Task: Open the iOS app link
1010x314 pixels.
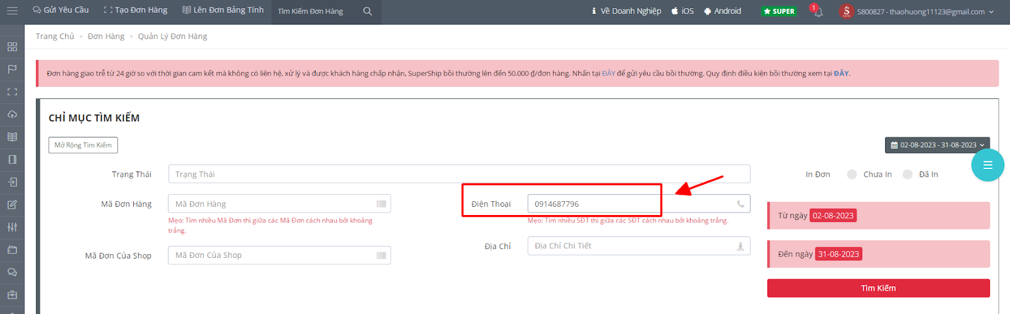Action: (x=682, y=11)
